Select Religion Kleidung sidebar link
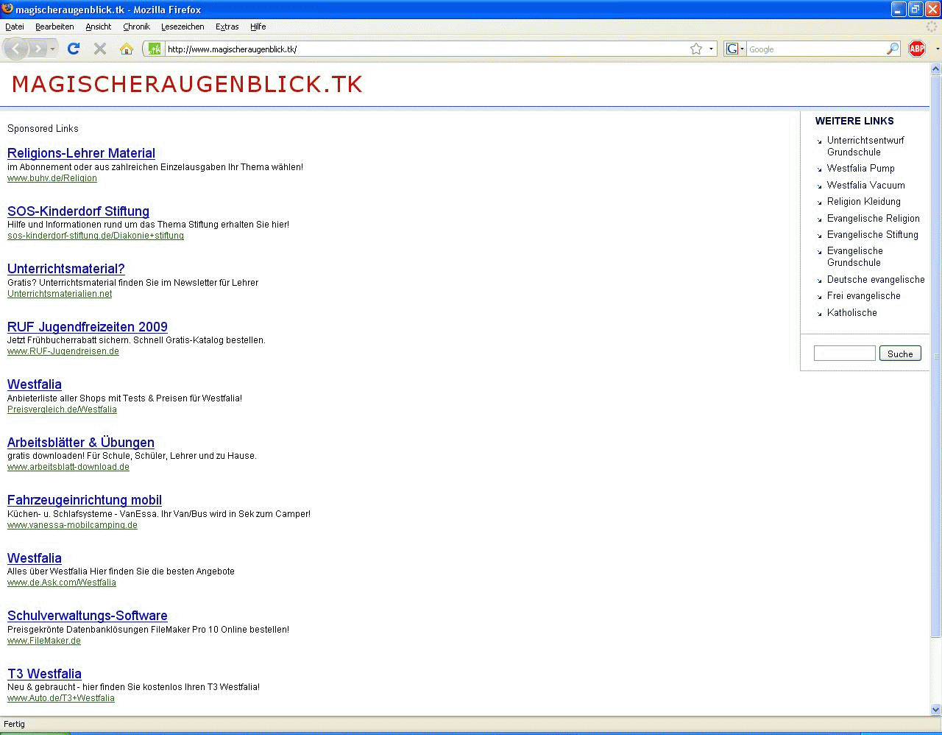The height and width of the screenshot is (735, 942). click(864, 202)
